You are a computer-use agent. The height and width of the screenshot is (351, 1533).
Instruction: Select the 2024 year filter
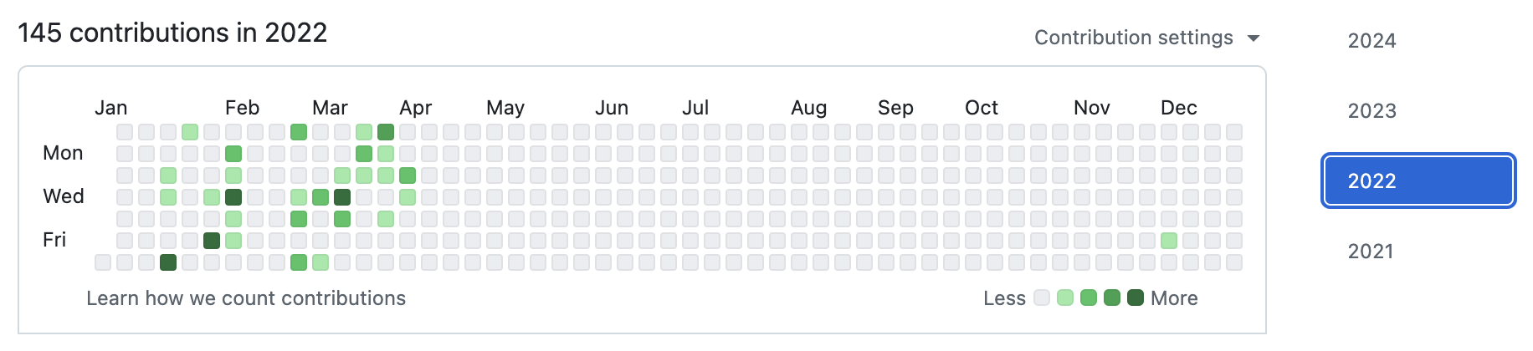[x=1371, y=41]
